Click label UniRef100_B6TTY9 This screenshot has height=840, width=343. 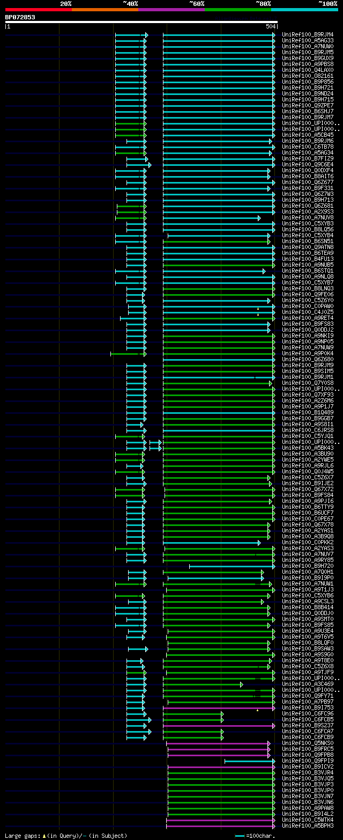308,507
